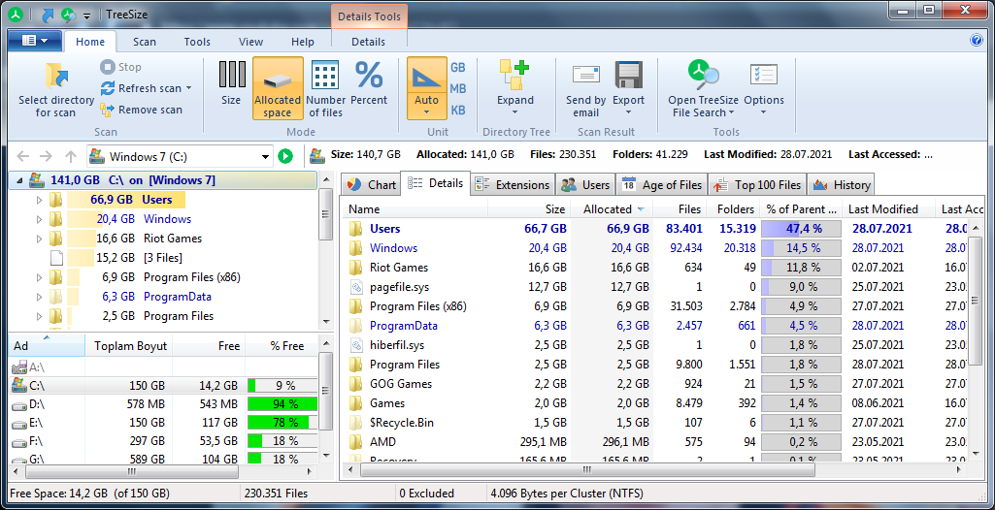
Task: Switch mode to Number of files
Action: (x=325, y=88)
